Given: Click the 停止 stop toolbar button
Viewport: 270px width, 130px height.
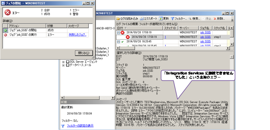Looking at the screenshot, I should click(x=206, y=19).
